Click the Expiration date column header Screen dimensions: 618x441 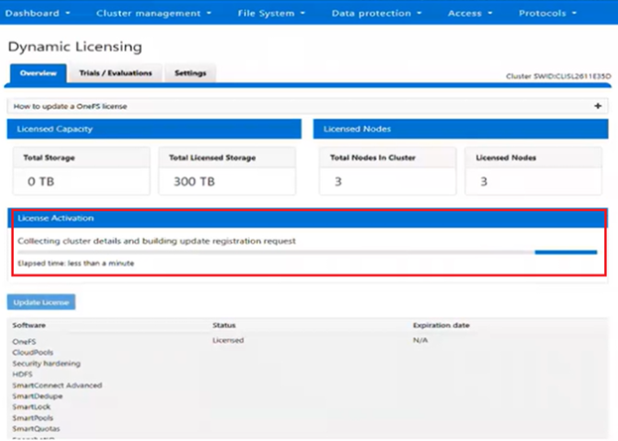tap(440, 324)
